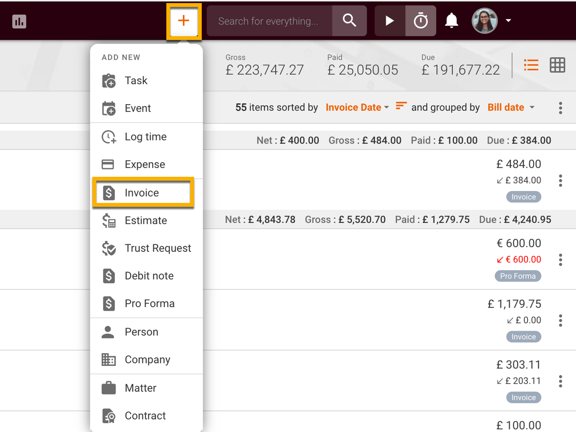Click the Estimate price-tag icon
This screenshot has width=576, height=432.
pos(108,220)
